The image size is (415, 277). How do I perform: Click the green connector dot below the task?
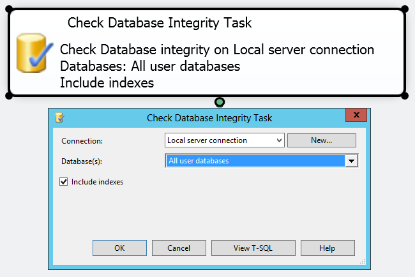pos(220,102)
